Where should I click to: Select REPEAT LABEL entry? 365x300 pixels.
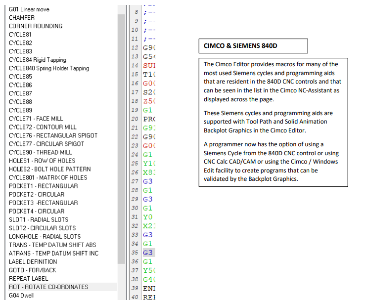(x=28, y=278)
